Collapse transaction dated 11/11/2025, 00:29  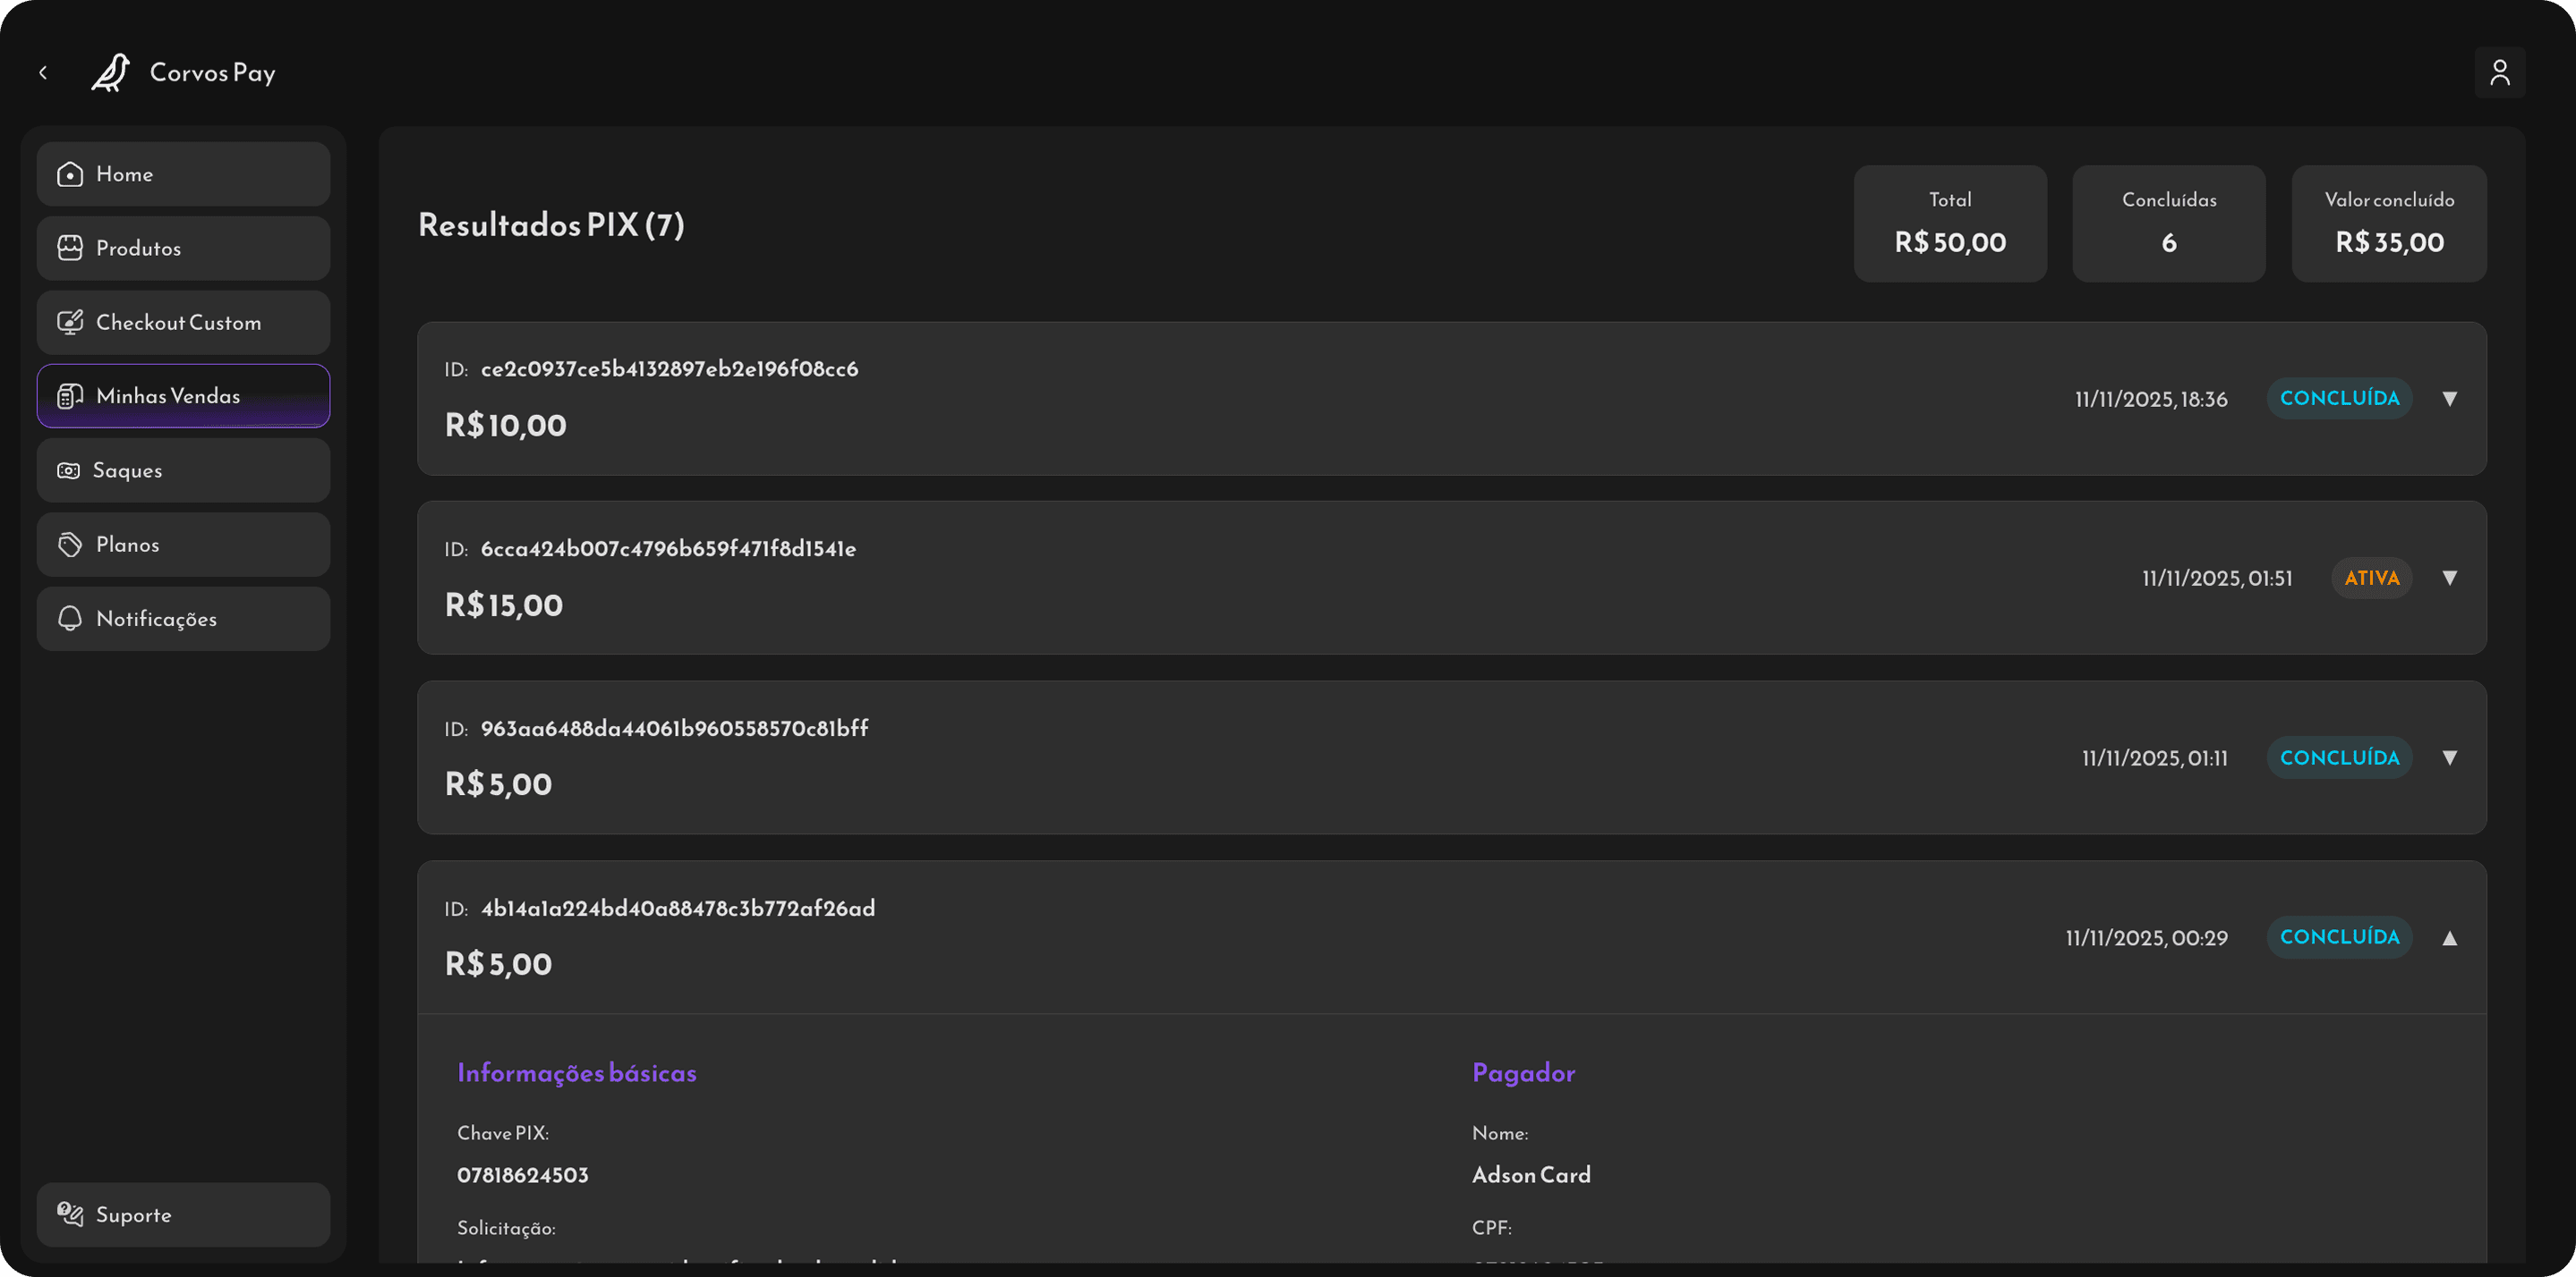point(2449,937)
